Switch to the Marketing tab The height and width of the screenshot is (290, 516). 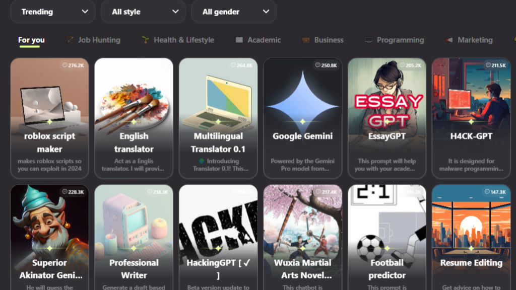(469, 40)
